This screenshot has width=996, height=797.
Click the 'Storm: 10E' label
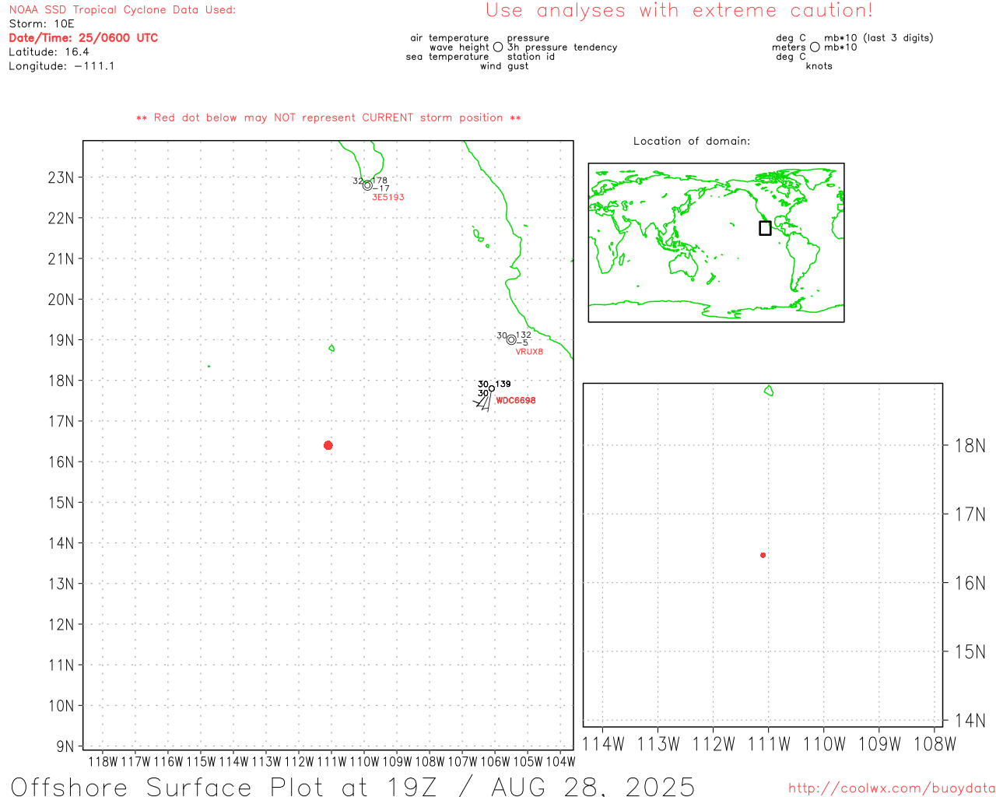(x=41, y=24)
